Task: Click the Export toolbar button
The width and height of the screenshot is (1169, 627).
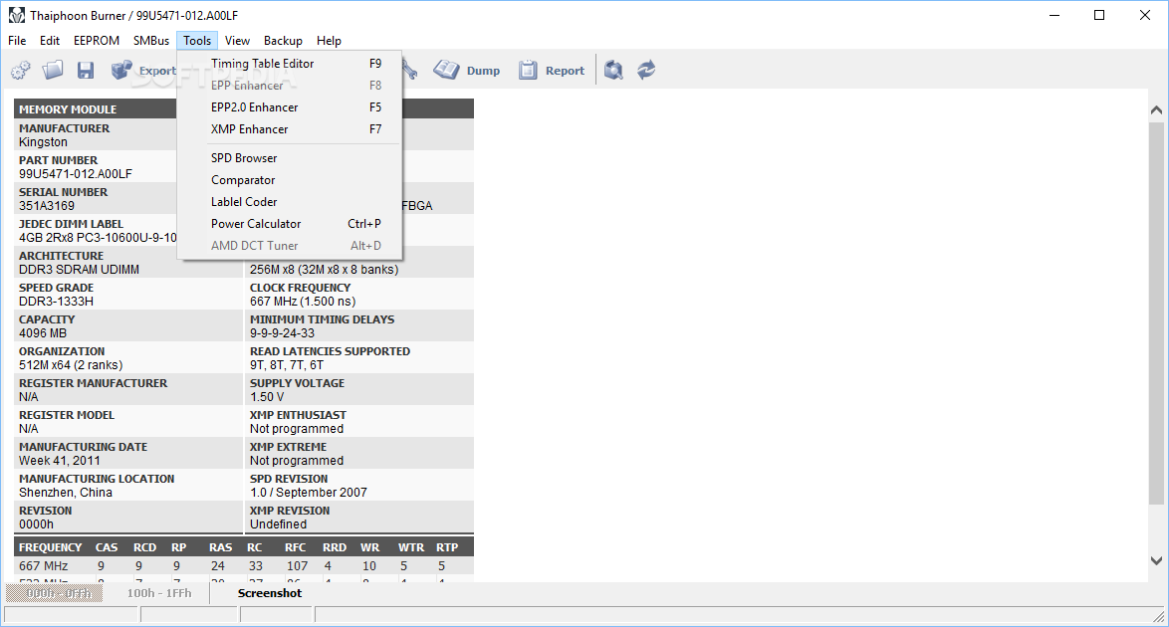Action: pos(144,70)
